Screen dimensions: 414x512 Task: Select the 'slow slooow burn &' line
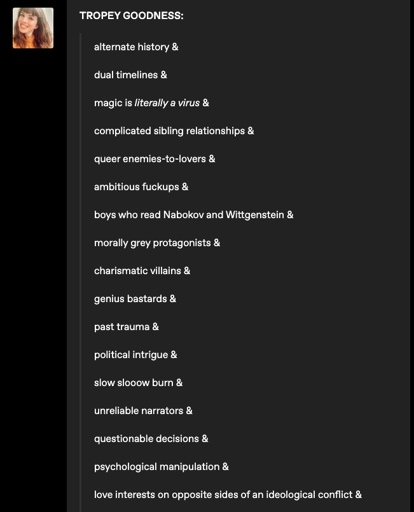[139, 383]
